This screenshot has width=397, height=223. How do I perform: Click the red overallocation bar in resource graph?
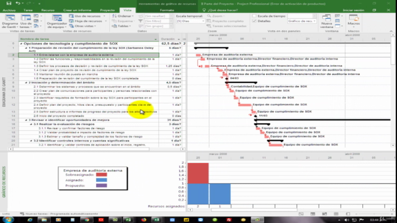click(x=198, y=173)
